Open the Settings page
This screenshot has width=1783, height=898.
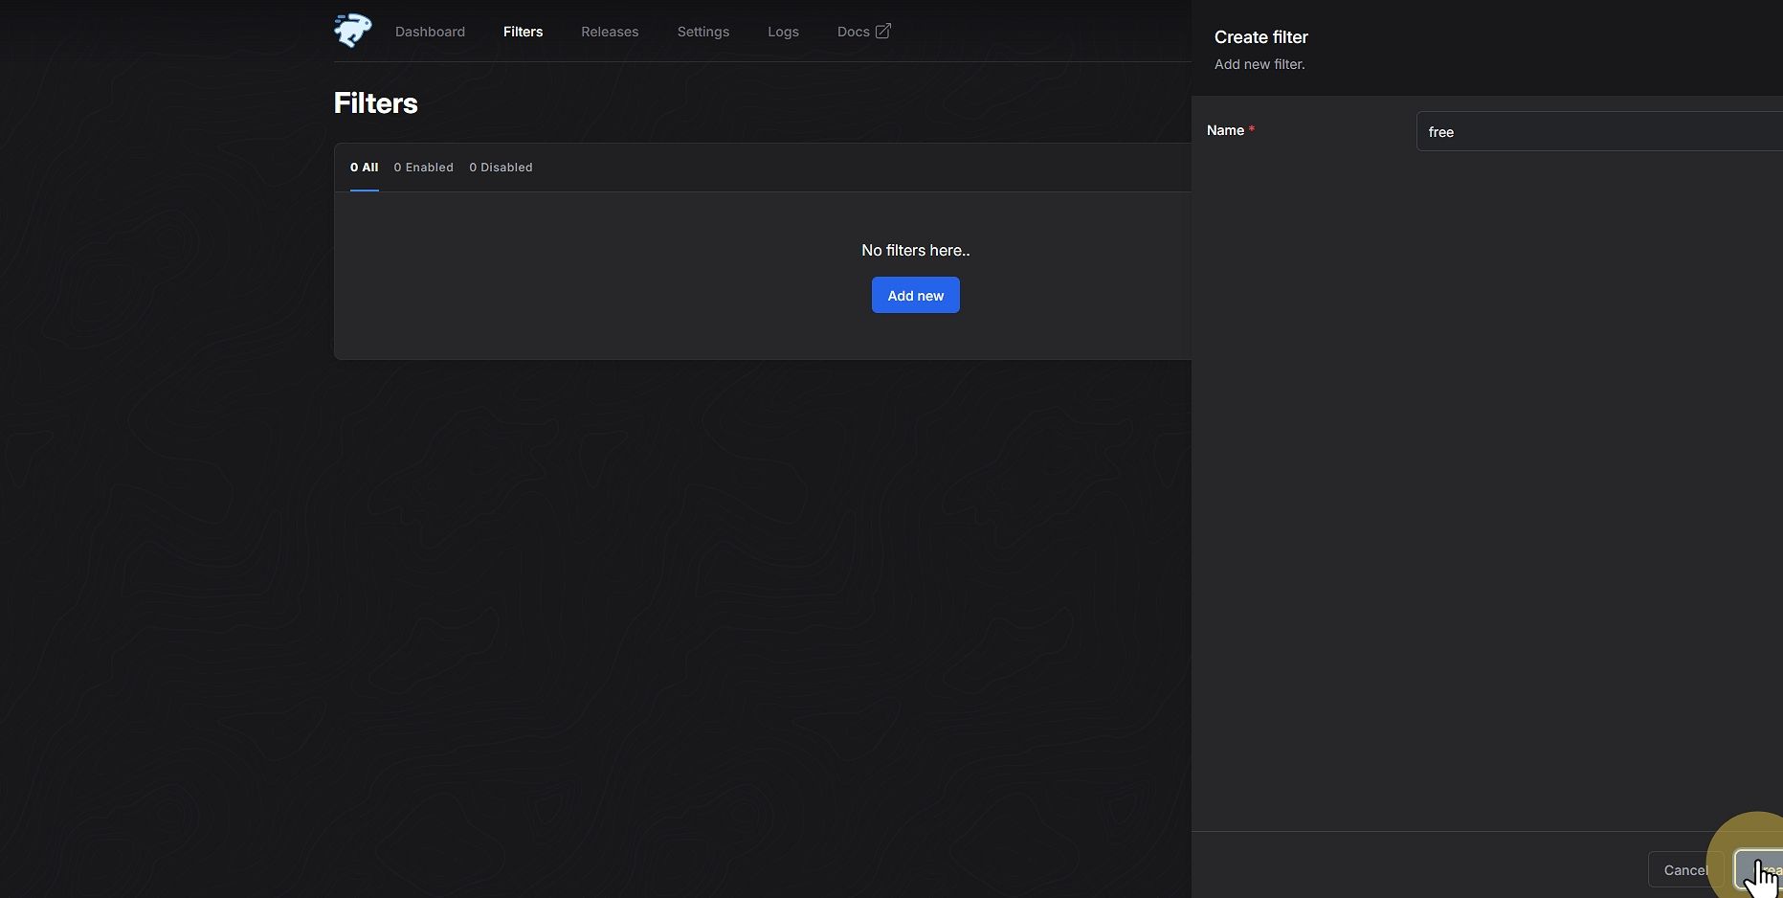click(703, 32)
